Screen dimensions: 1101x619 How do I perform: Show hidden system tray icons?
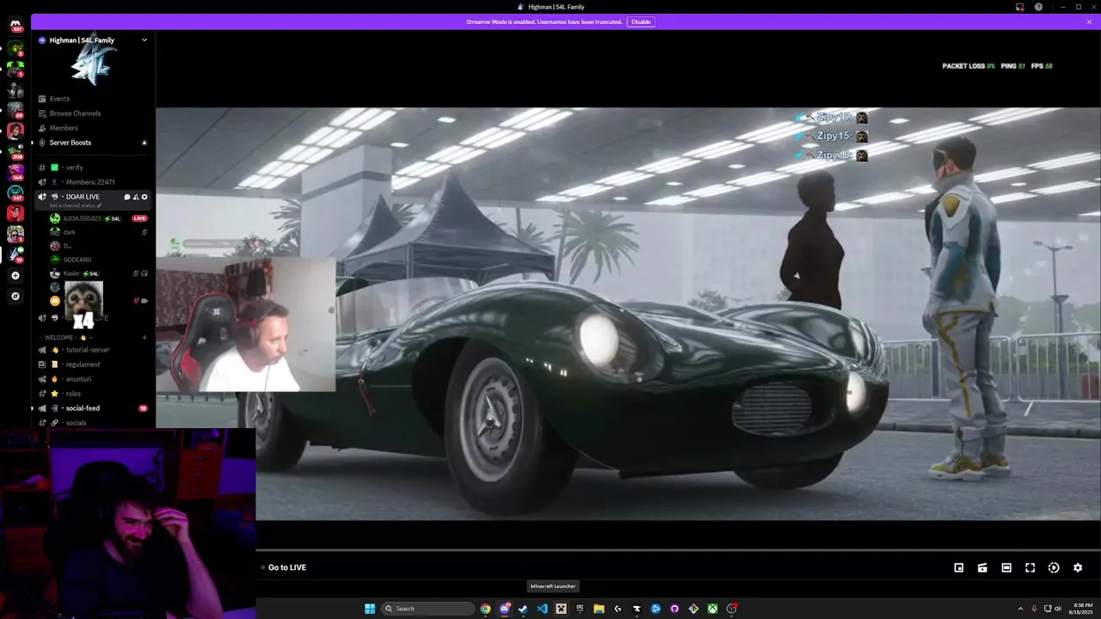[x=1020, y=609]
